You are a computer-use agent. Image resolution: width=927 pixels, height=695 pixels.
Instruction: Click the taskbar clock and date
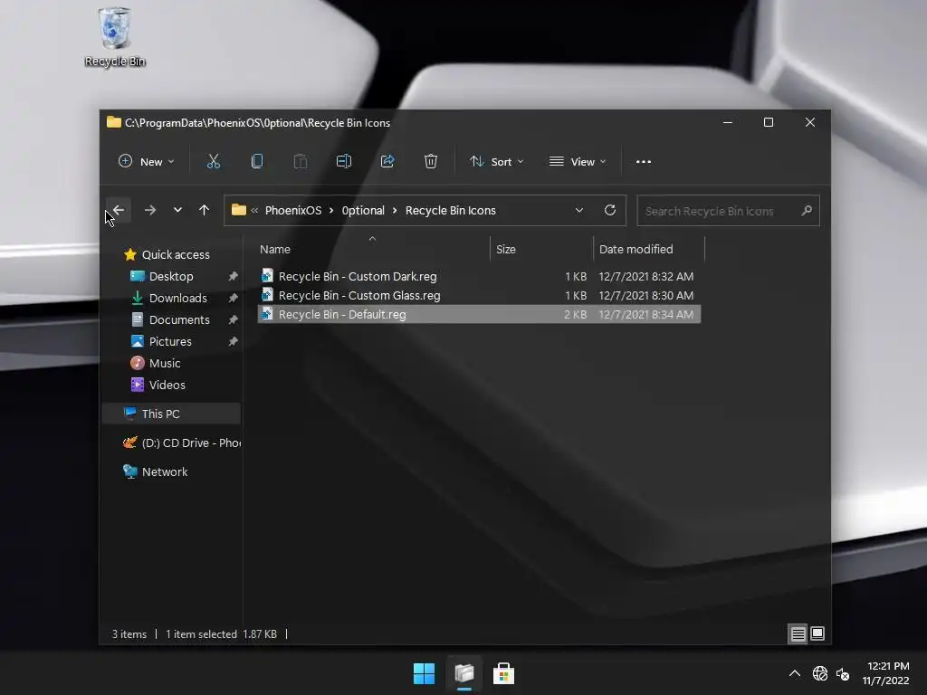[885, 673]
